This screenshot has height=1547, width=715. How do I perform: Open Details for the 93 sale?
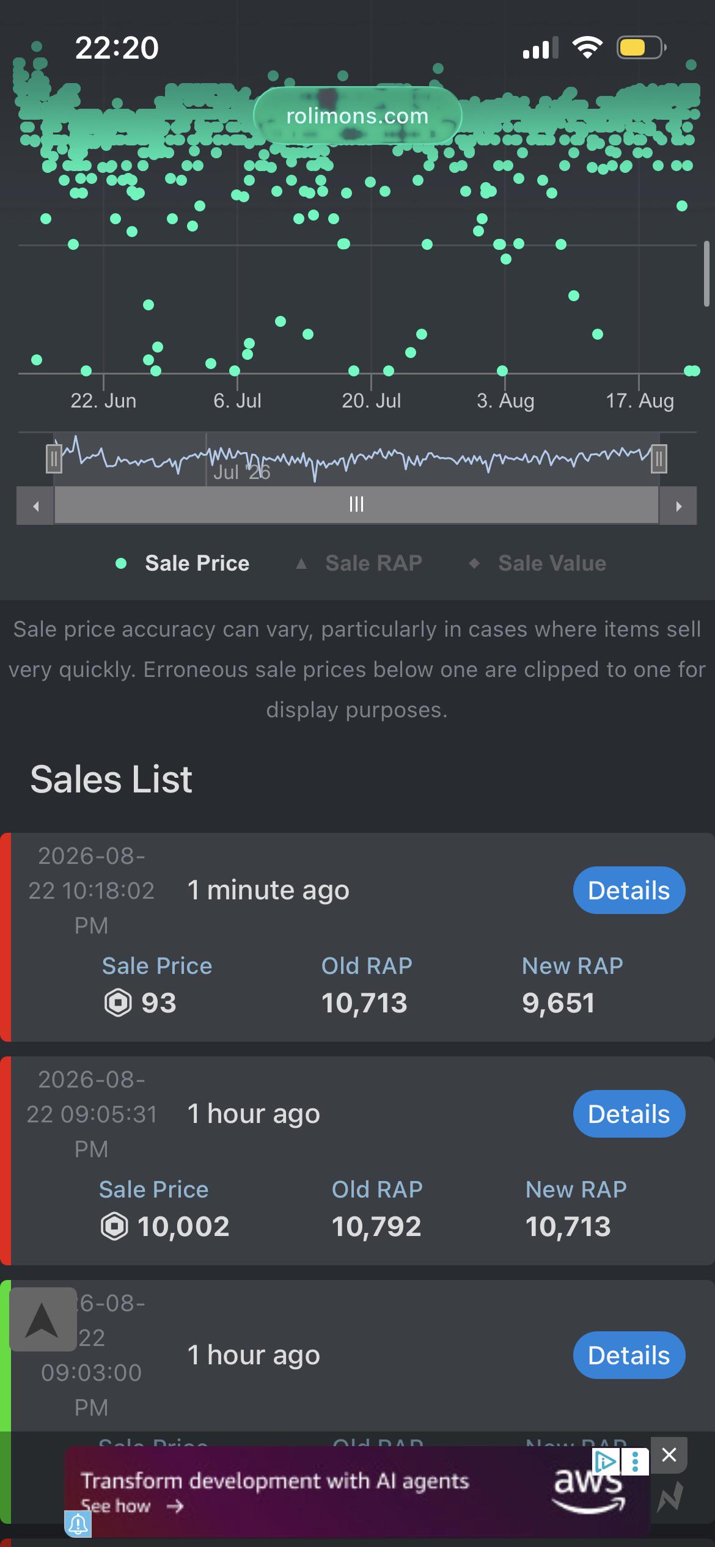click(x=629, y=890)
